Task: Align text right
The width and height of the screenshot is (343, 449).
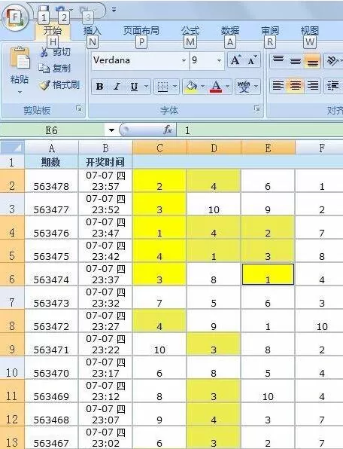Action: 312,86
